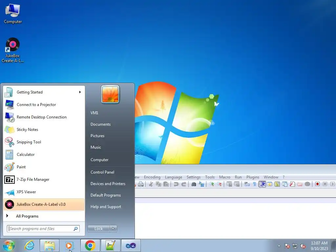Click the Cut scissors icon in Notepad++
Screen dimensions: 336x252
[x=151, y=184]
